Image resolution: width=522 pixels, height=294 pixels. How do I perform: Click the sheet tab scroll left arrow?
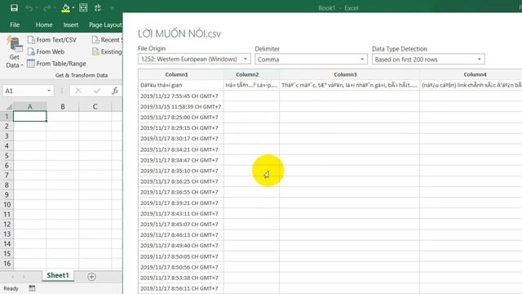click(13, 276)
